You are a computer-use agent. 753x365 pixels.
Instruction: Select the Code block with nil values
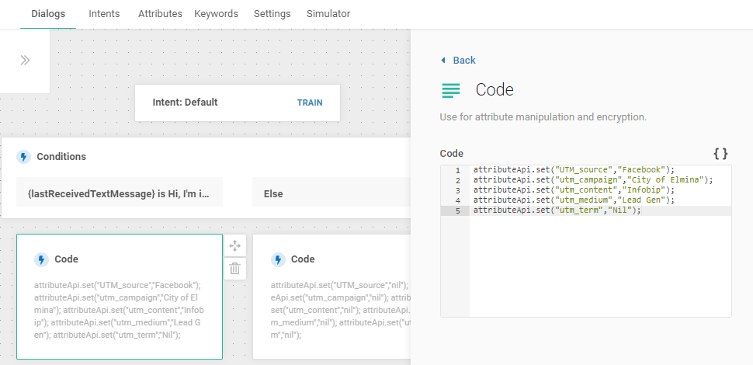[331, 297]
